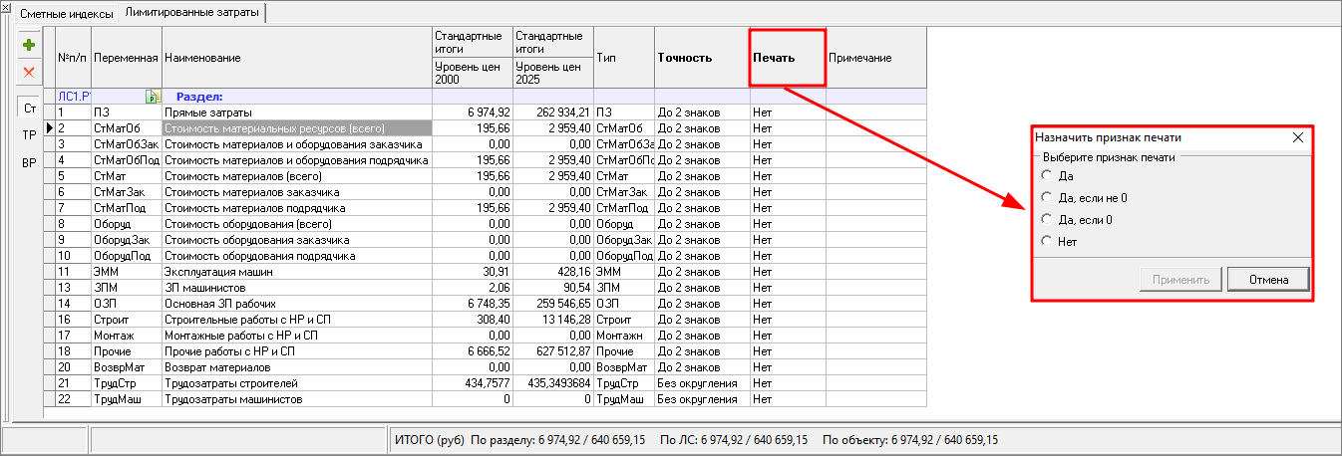This screenshot has width=1342, height=456.
Task: Select the ВР side button
Action: (x=30, y=163)
